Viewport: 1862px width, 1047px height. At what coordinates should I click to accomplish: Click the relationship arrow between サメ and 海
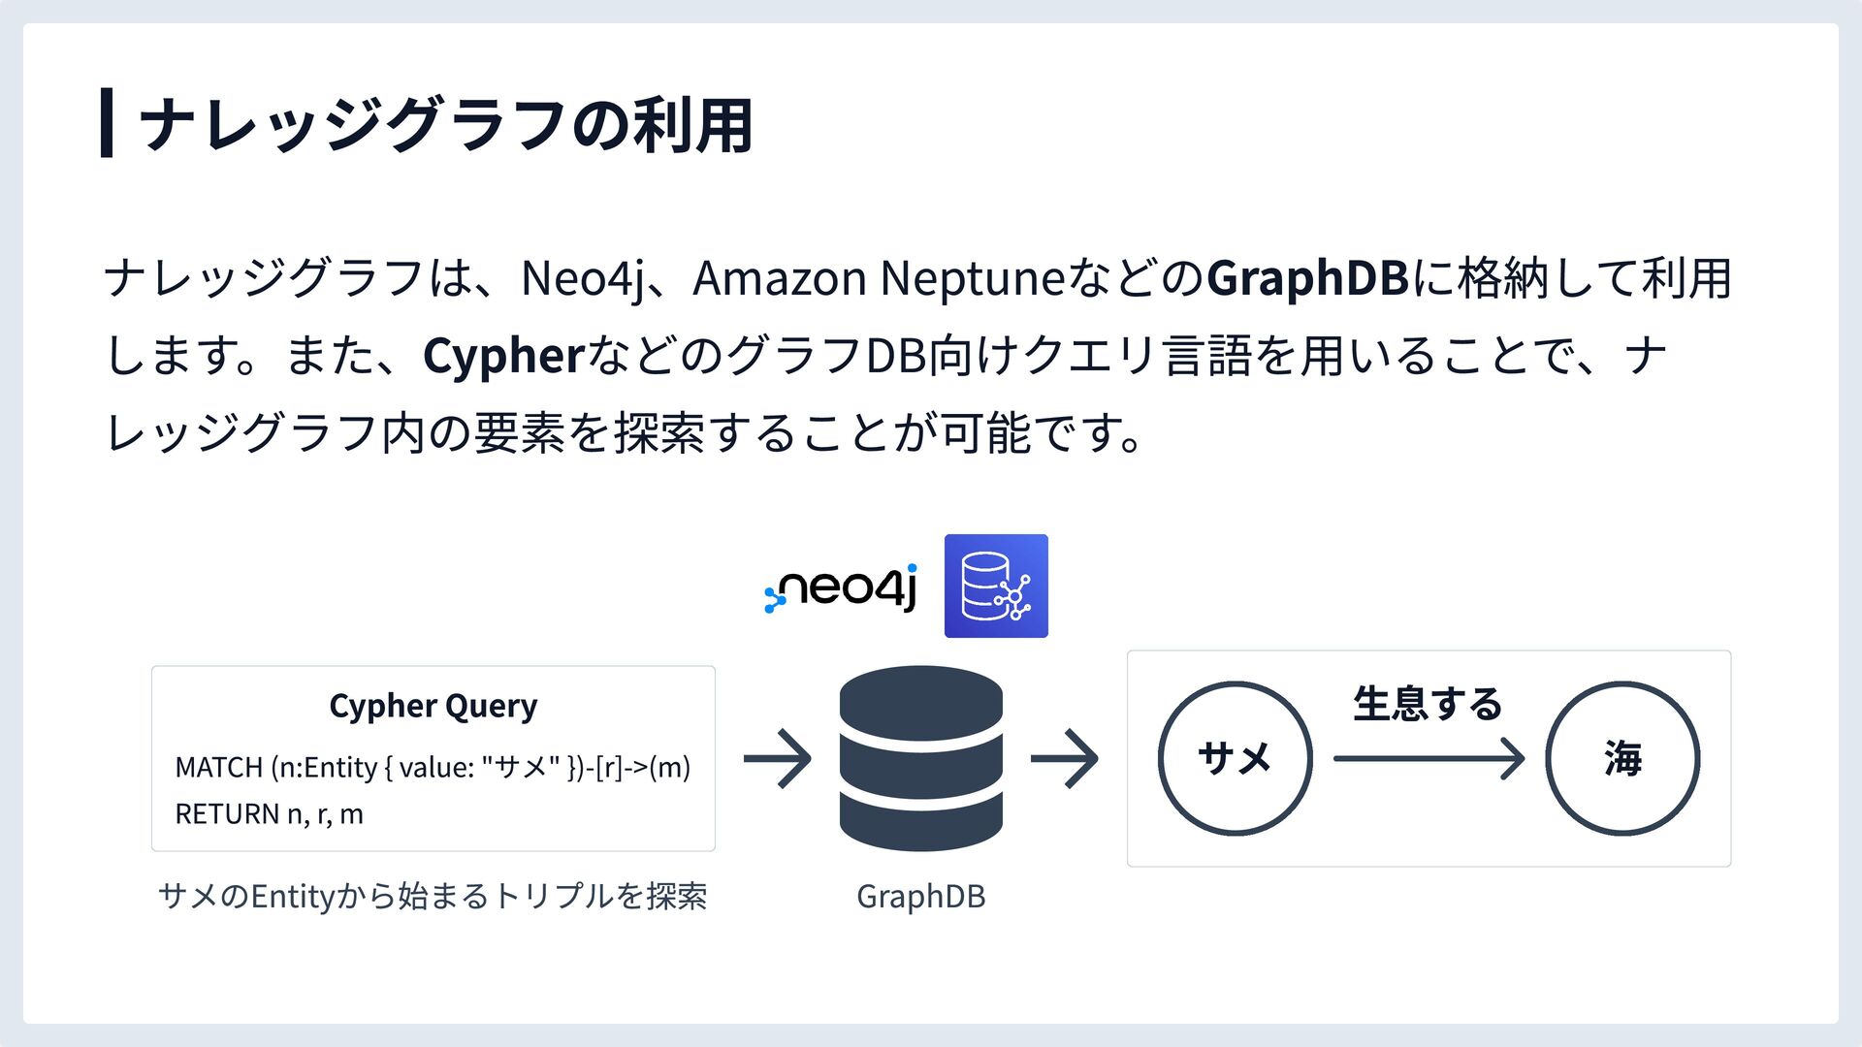click(1429, 758)
